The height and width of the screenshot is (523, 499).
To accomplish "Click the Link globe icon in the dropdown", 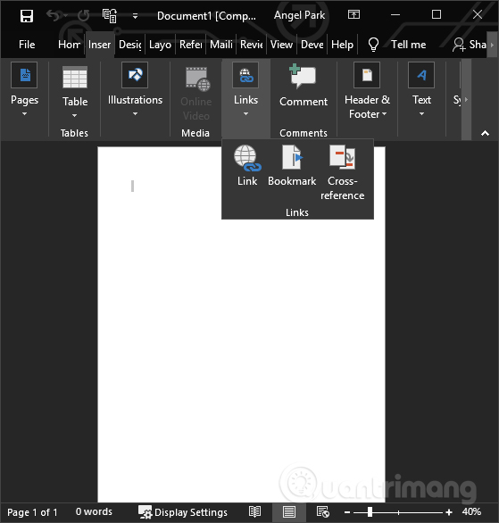I will click(247, 158).
